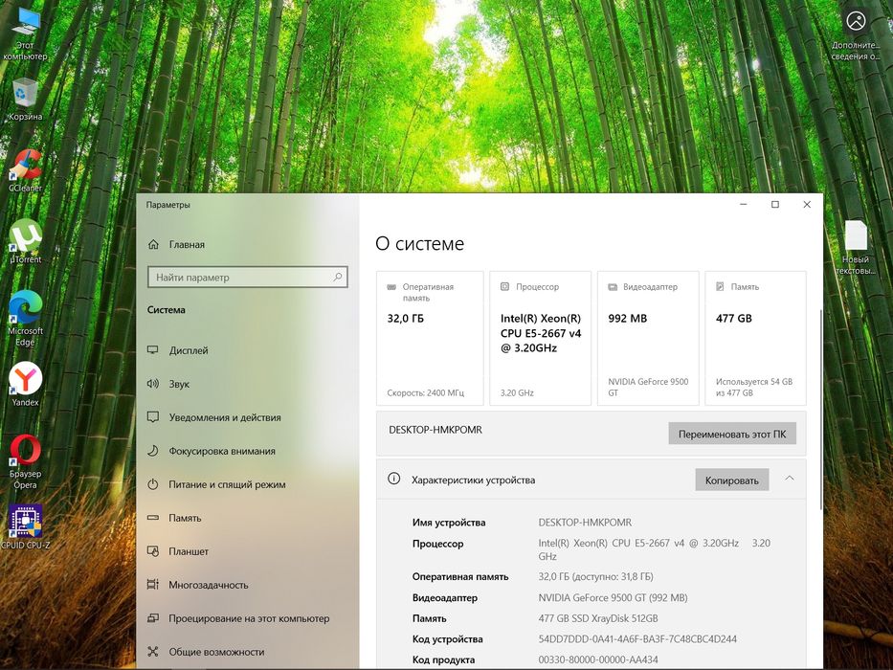Click the Общие возможности icon
This screenshot has width=893, height=670.
(x=152, y=652)
